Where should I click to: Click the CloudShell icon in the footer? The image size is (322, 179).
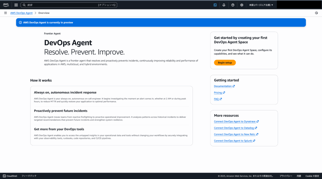4,176
